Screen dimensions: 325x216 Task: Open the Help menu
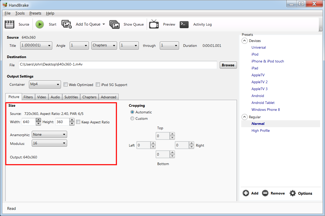(x=50, y=13)
